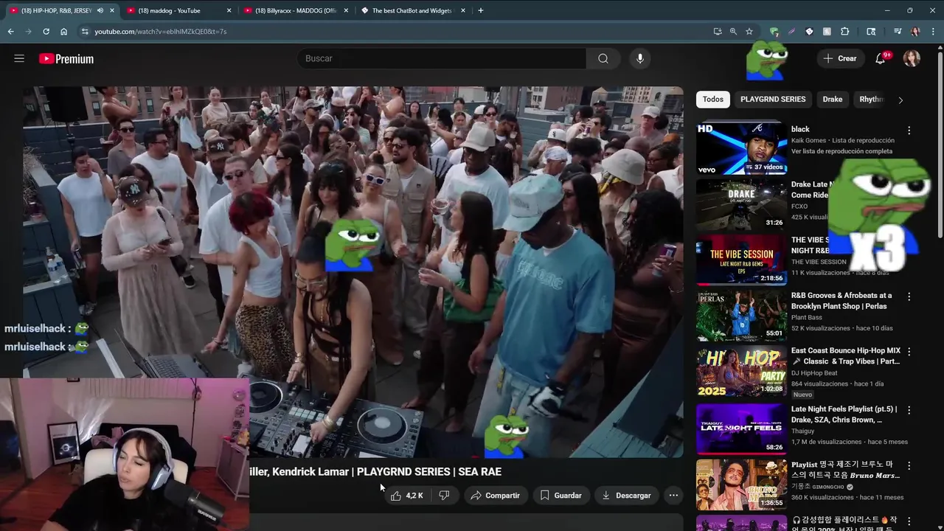Go back in browser history
This screenshot has height=531, width=944.
[10, 32]
